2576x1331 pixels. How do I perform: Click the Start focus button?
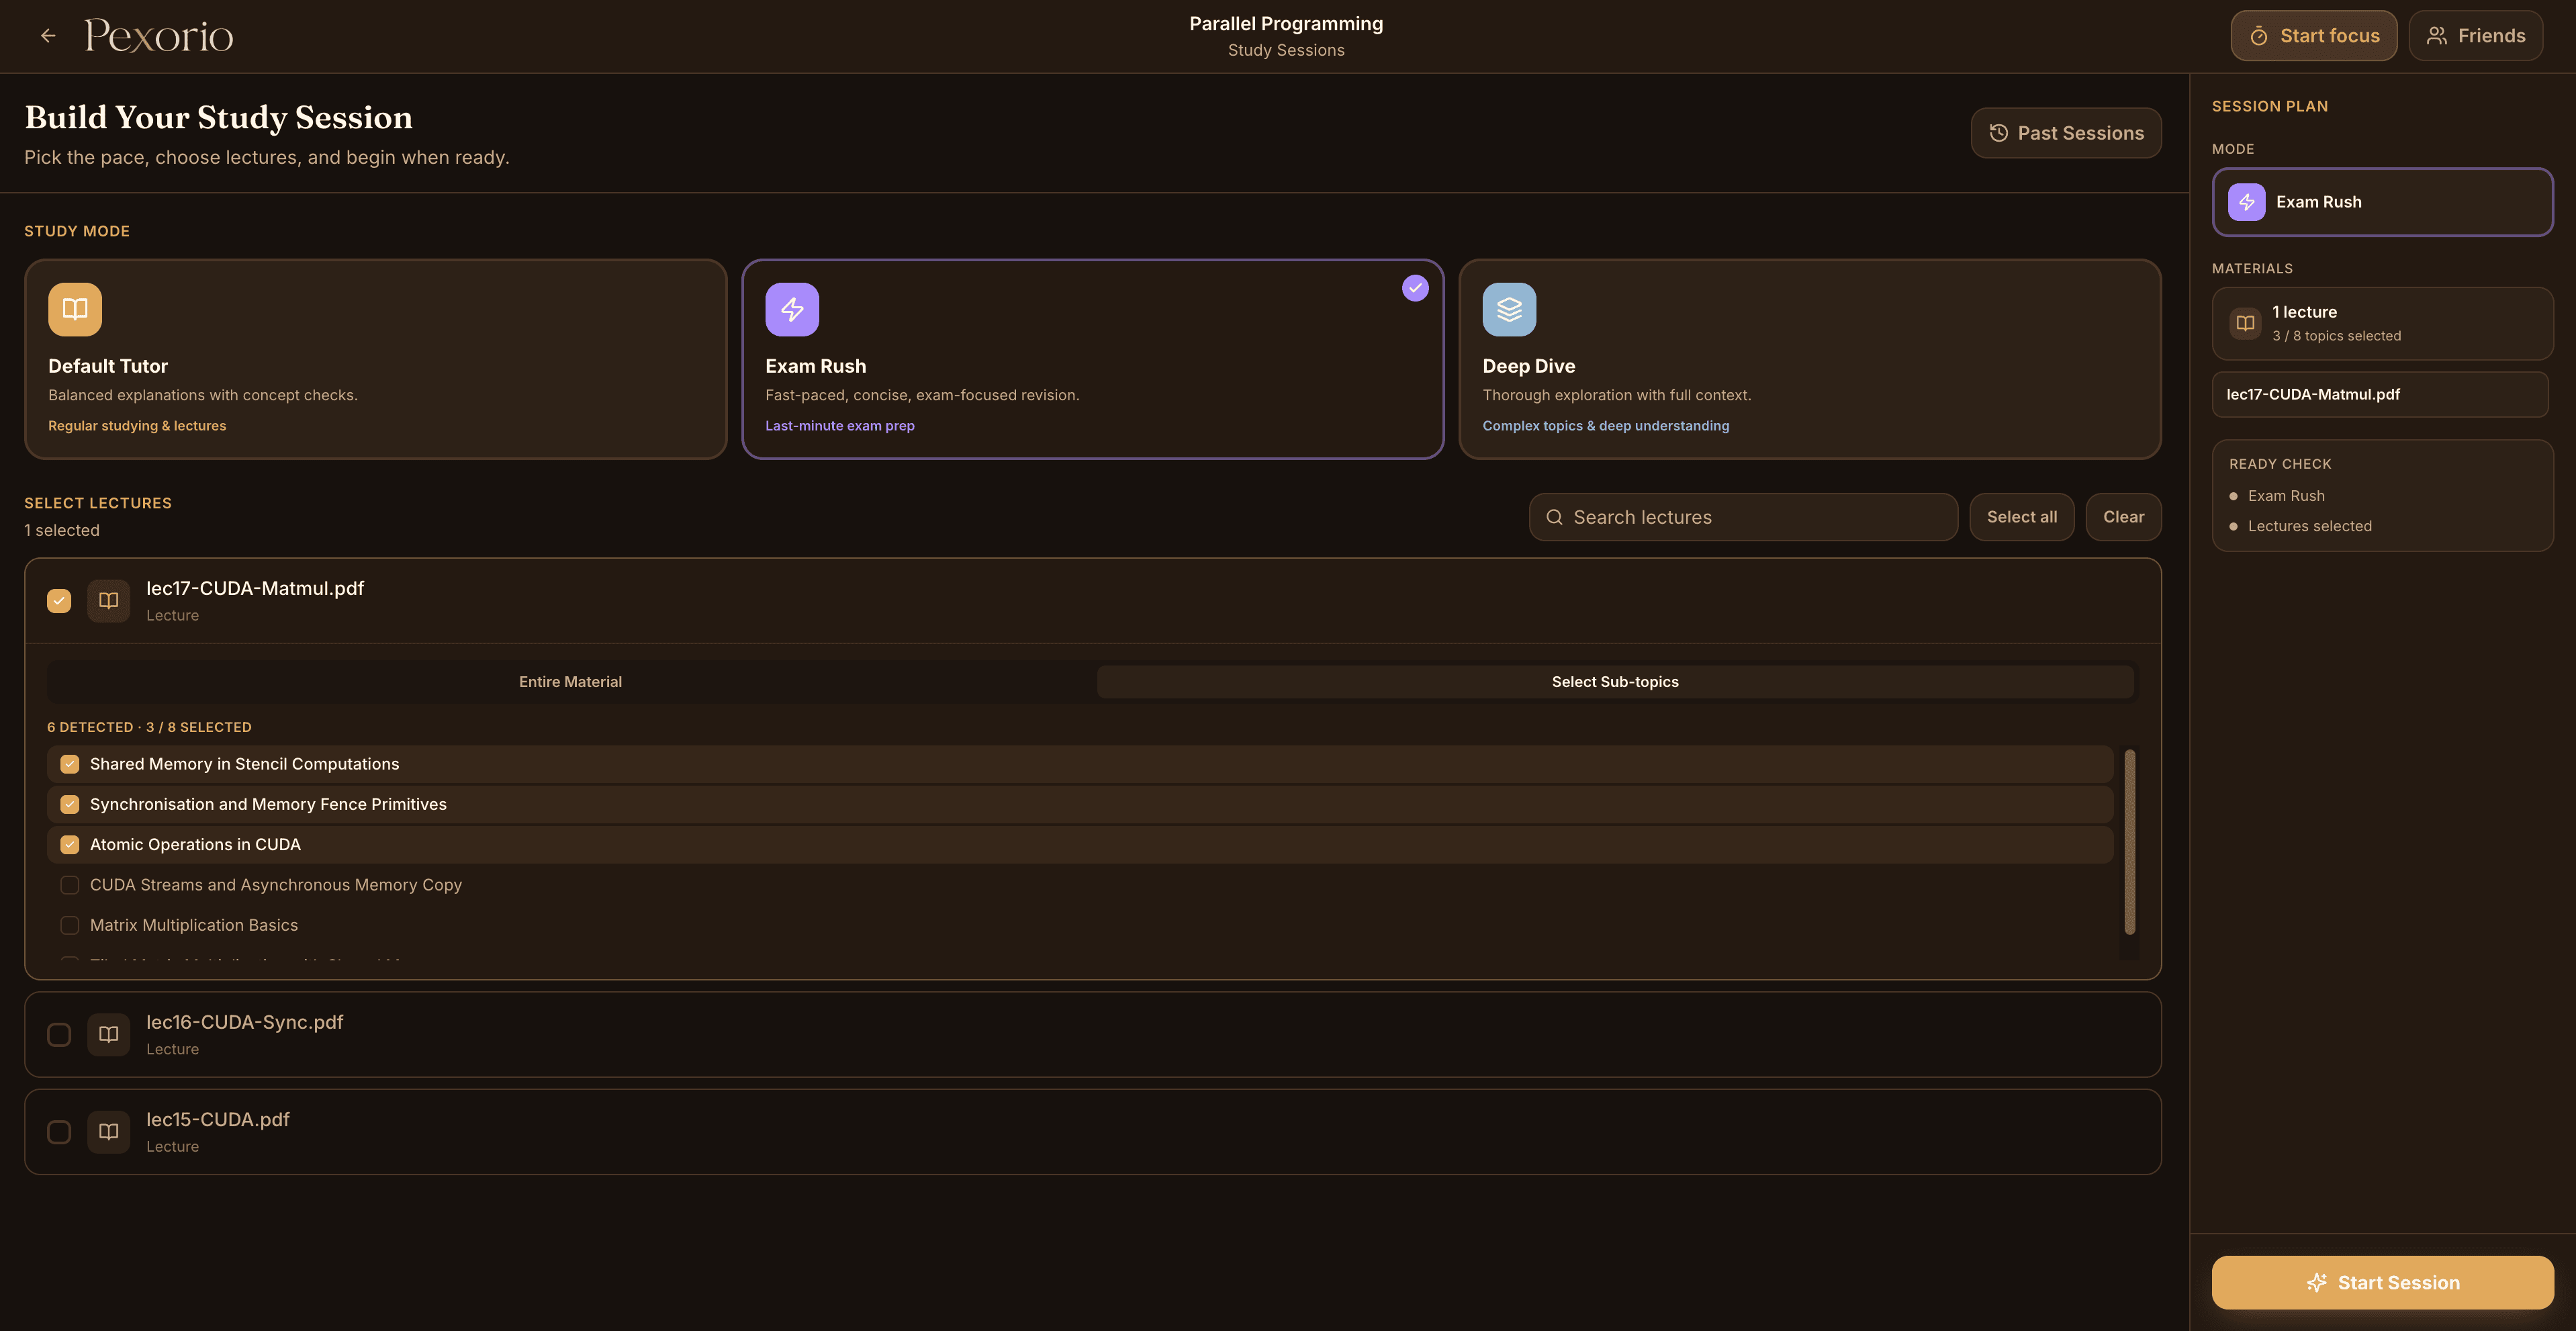click(x=2314, y=36)
